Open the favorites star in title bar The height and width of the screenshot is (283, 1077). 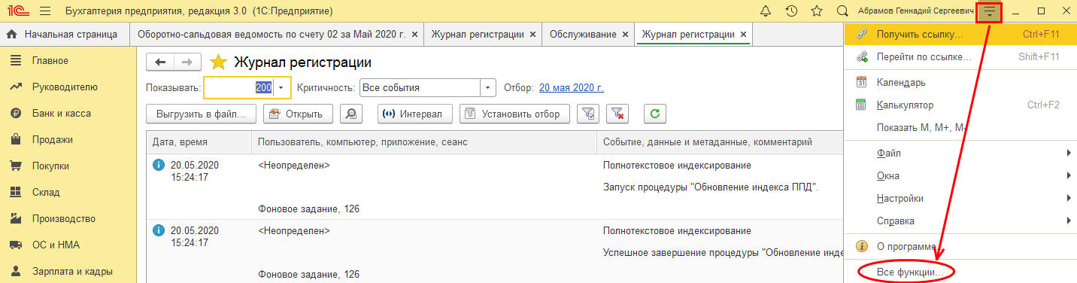coord(817,11)
